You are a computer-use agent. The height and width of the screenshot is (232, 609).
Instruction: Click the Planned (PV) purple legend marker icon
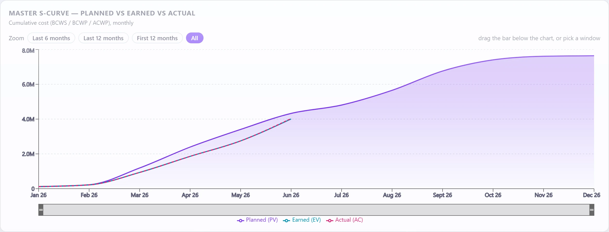click(240, 221)
